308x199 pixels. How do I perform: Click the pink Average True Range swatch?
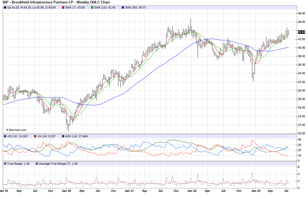tap(37, 164)
